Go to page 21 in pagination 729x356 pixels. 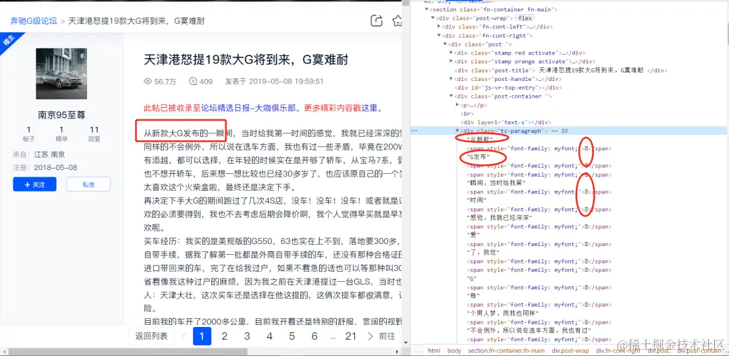350,336
